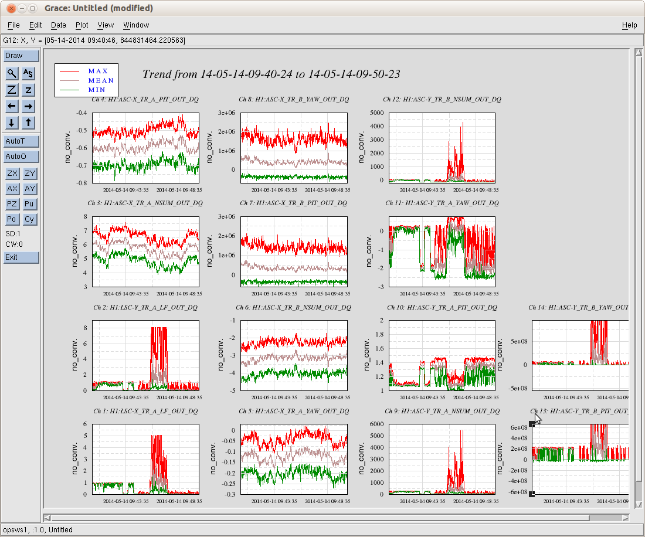Screen dimensions: 645x537
Task: Select the Ch 7 ASC-X_TR_B_PIT graph
Action: (294, 251)
